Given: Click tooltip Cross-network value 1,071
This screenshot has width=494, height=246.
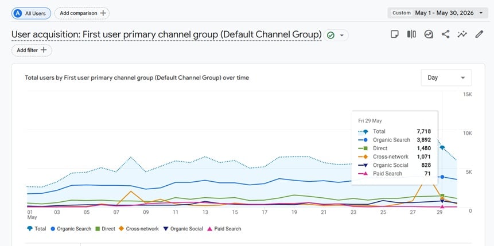Looking at the screenshot, I should click(x=423, y=157).
